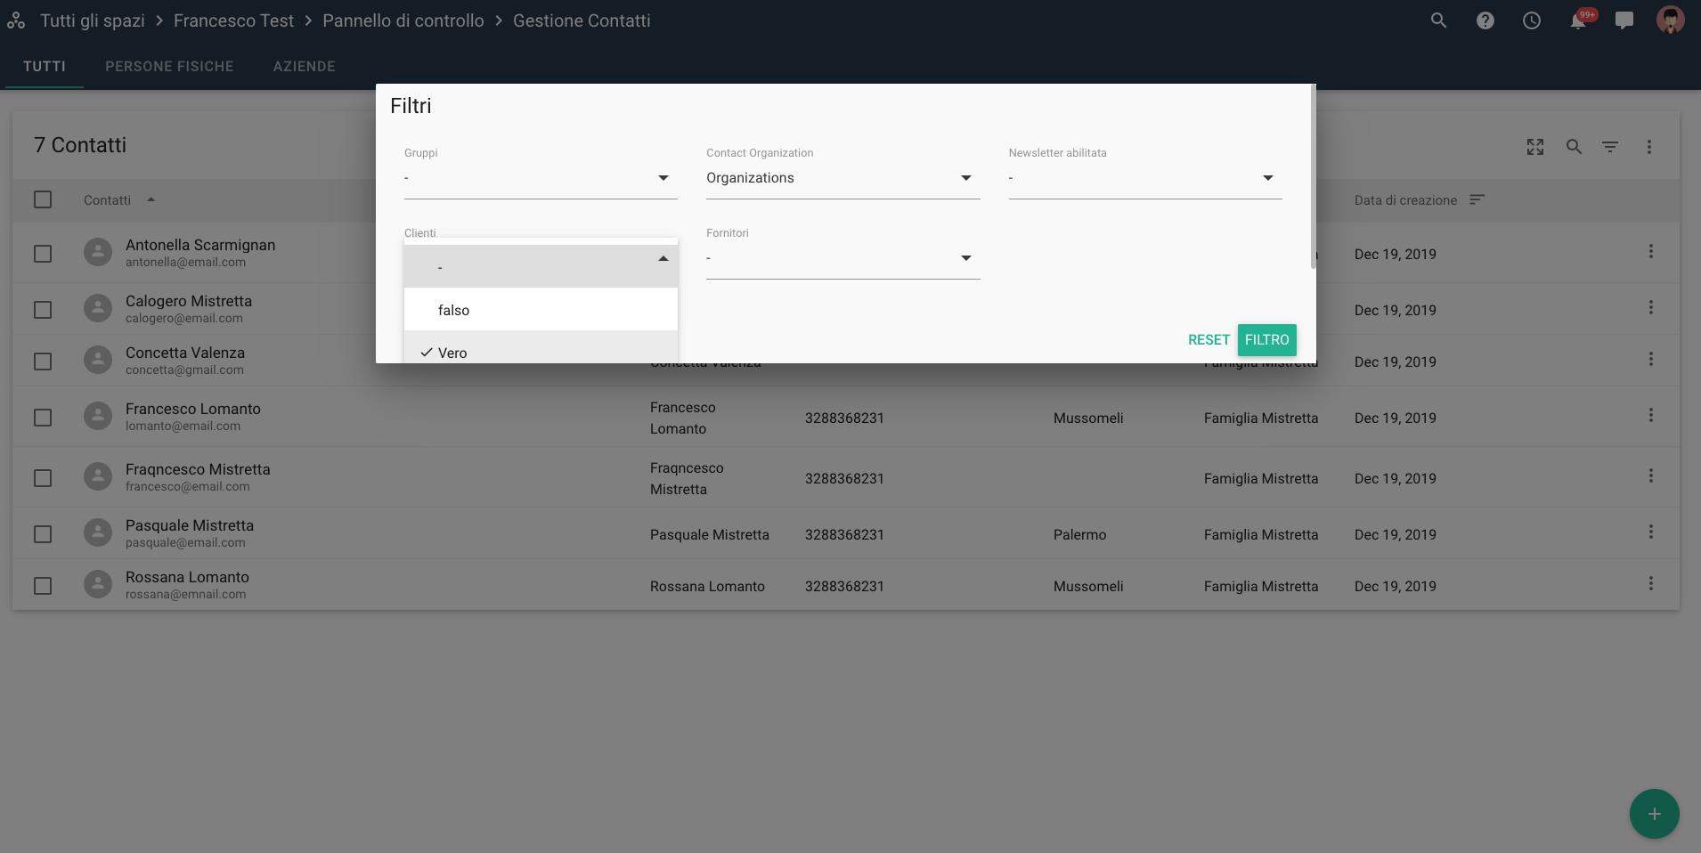This screenshot has width=1701, height=853.
Task: Click the Filtri dialog scrollbar
Action: pos(1313,178)
